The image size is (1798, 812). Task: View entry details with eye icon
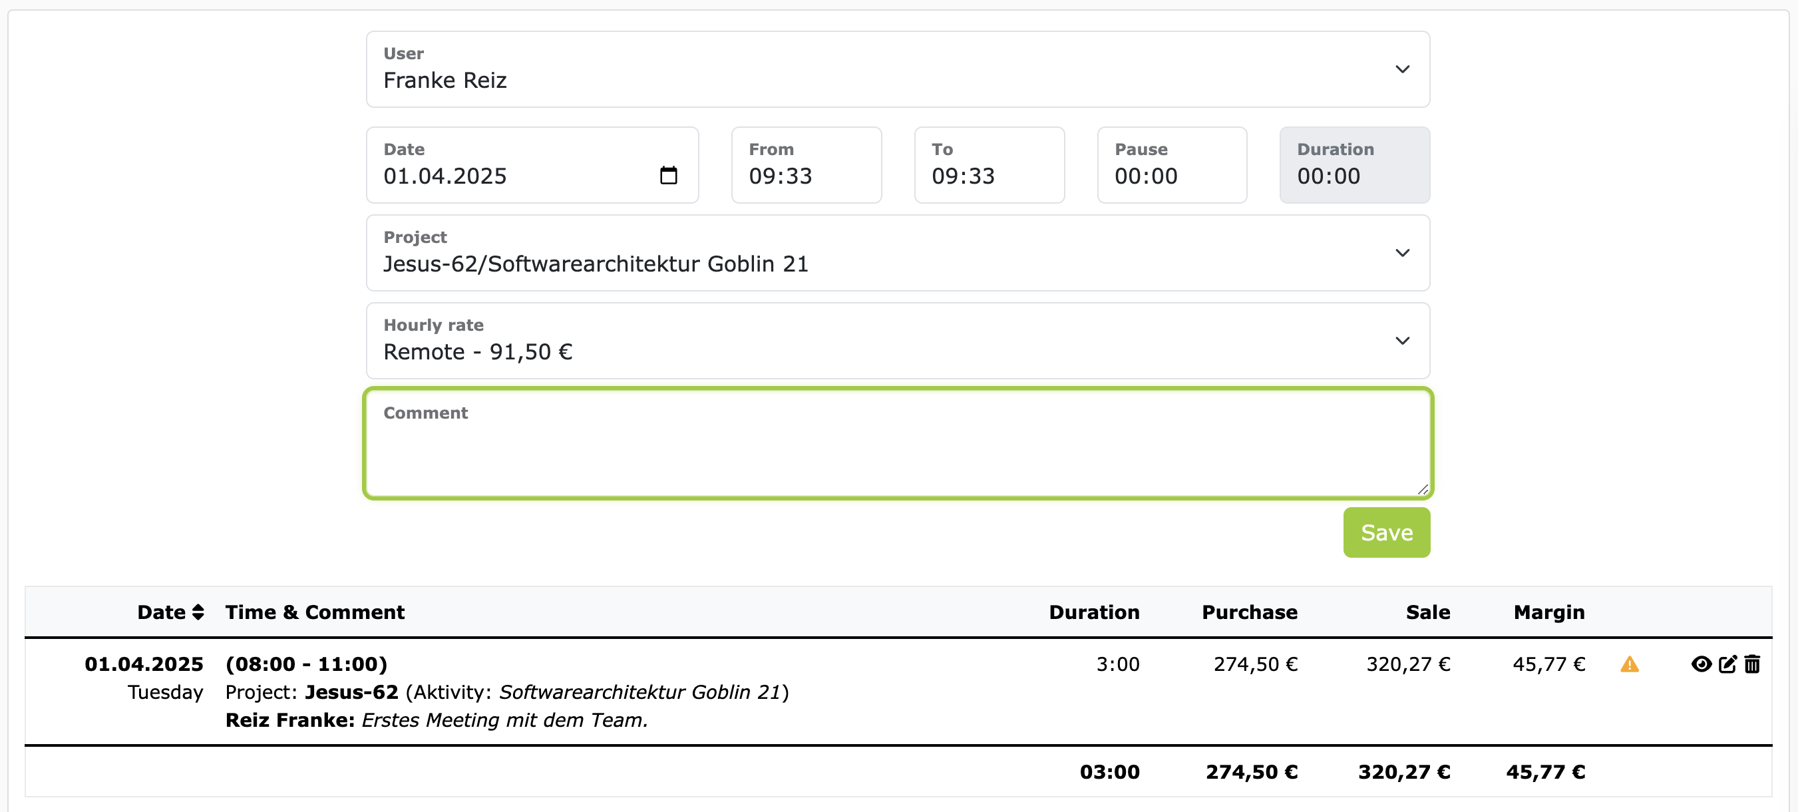1701,664
